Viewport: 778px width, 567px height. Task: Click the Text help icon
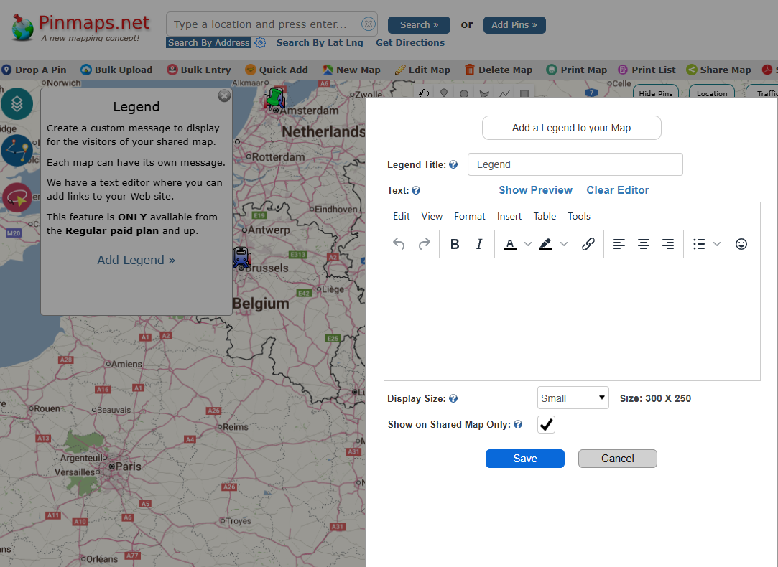(416, 190)
